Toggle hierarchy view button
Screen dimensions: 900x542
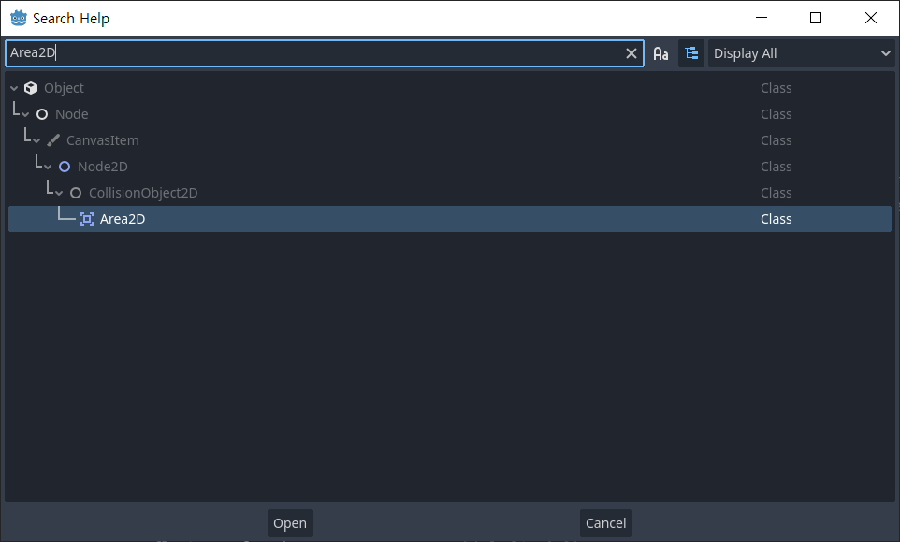pyautogui.click(x=691, y=53)
